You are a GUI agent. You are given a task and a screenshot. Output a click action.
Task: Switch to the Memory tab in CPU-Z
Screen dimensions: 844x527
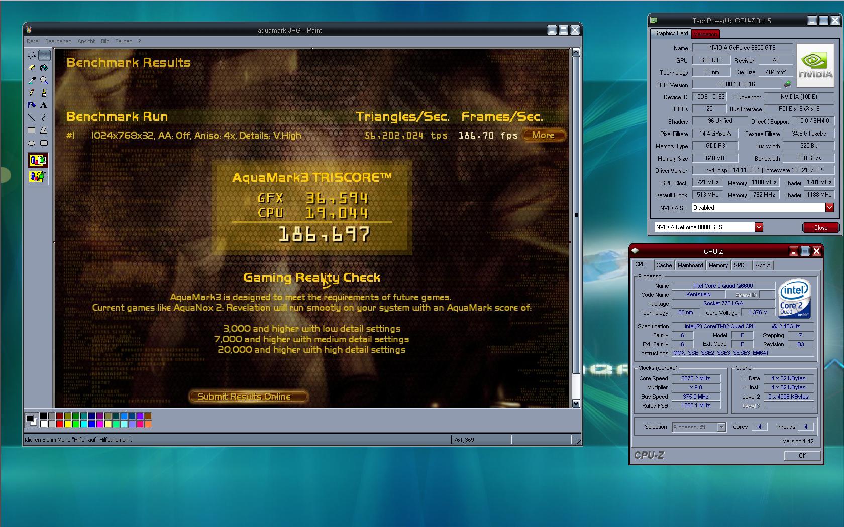tap(718, 265)
